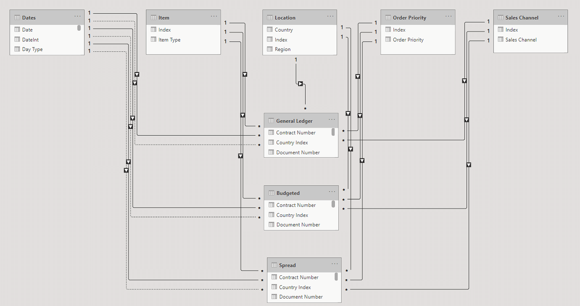Click the field icon beside Contract Number in General Ledger
Screen dimensions: 580x306
point(271,132)
